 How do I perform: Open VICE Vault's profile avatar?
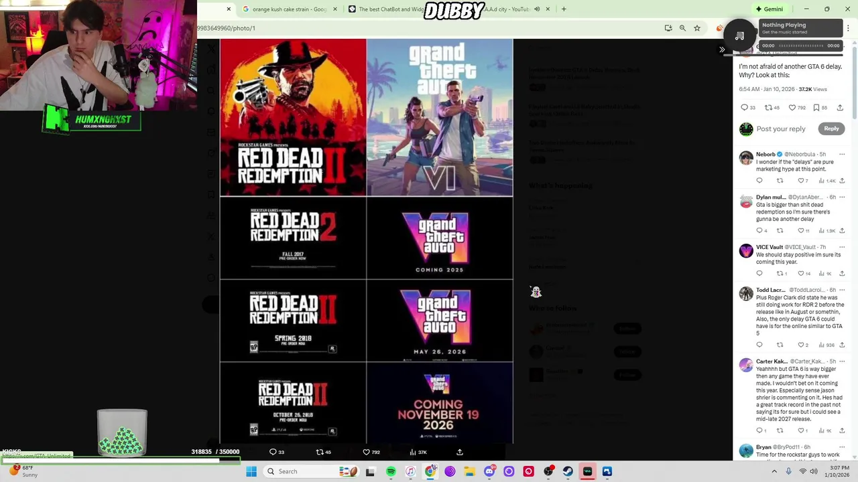[x=746, y=251]
